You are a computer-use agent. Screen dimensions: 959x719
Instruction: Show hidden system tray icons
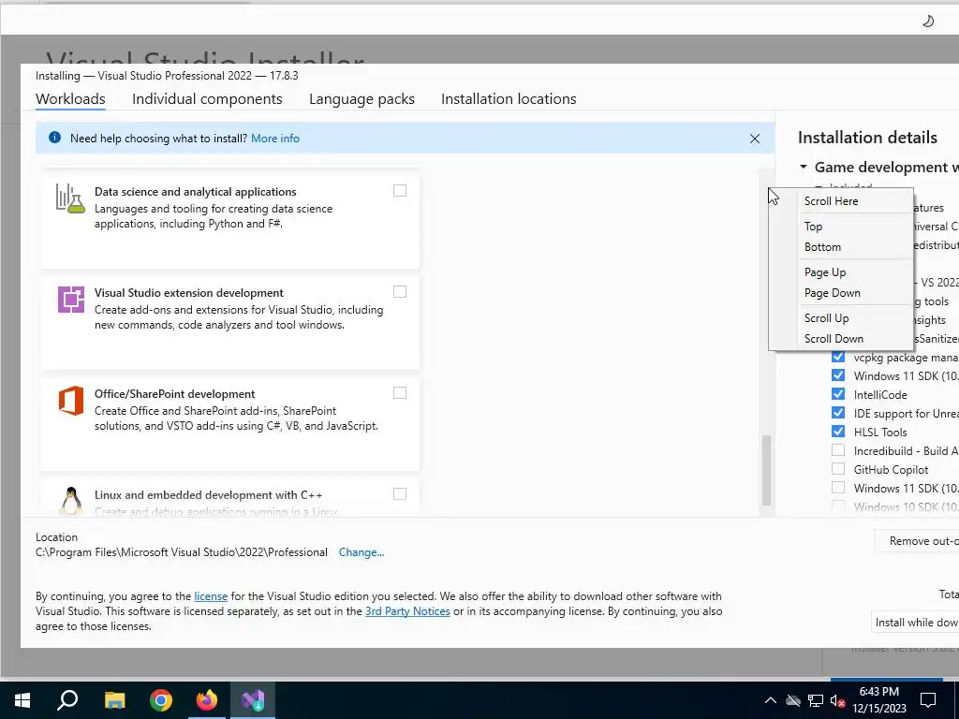(x=771, y=700)
